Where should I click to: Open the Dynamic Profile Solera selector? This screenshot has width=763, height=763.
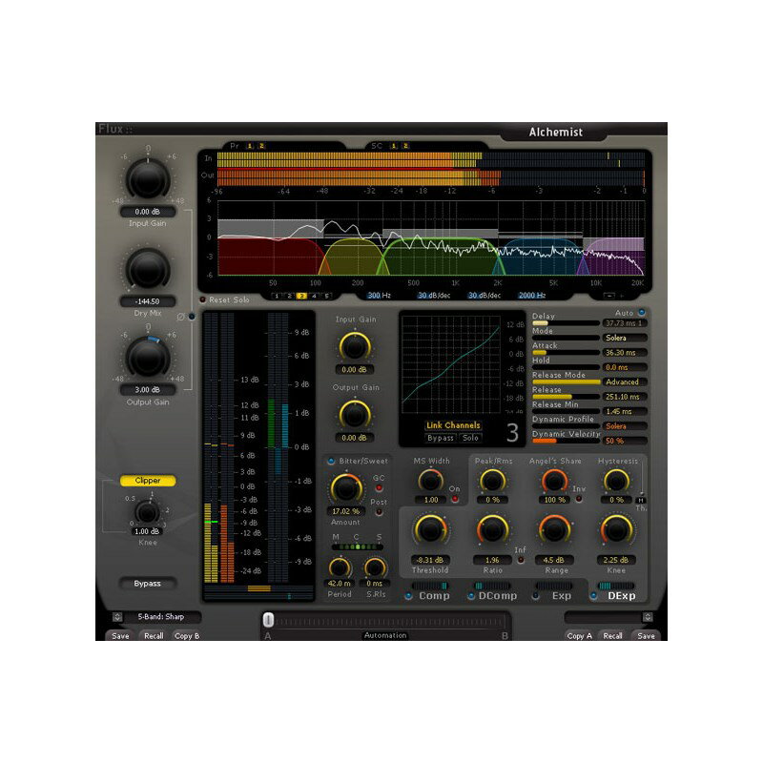(x=626, y=425)
